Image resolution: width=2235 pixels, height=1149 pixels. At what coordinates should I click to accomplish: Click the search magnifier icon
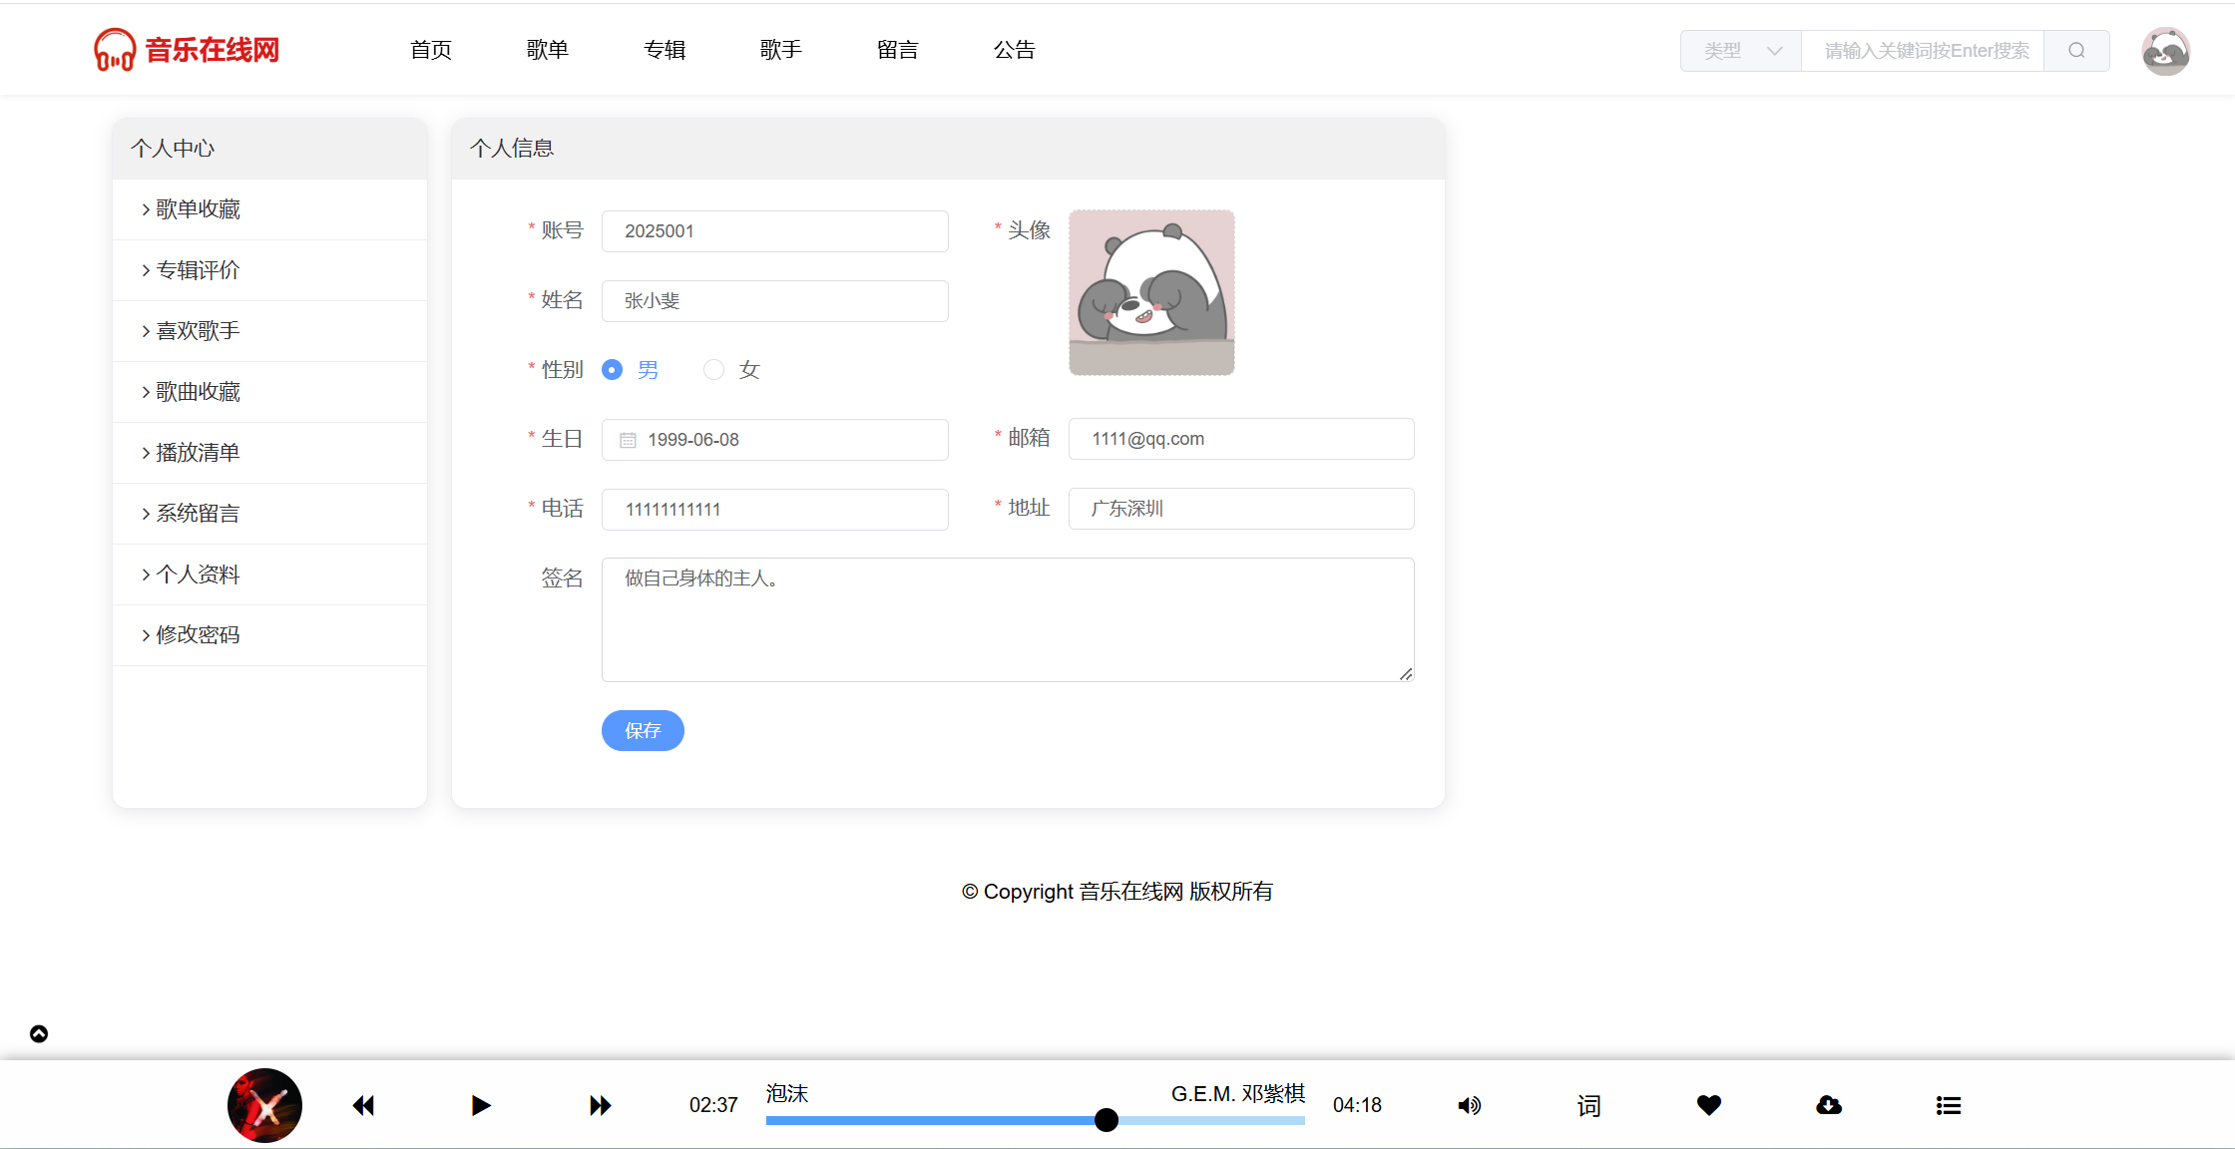point(2076,51)
